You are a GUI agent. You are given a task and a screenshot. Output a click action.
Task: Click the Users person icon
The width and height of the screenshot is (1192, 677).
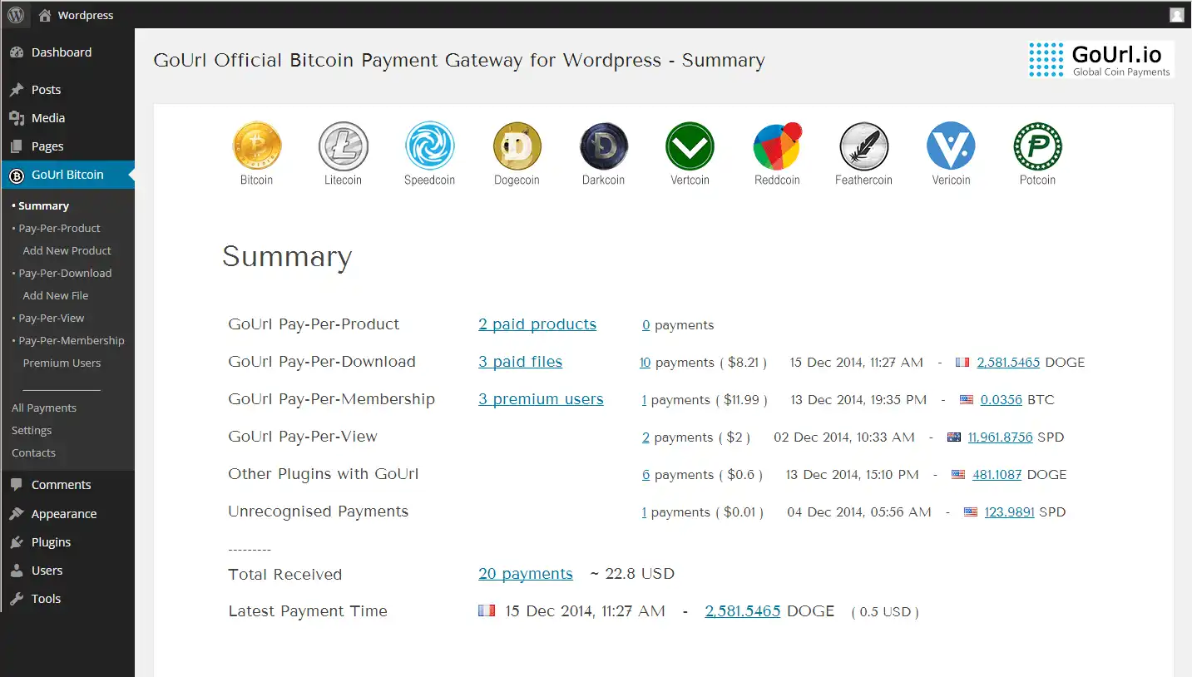[x=17, y=571]
